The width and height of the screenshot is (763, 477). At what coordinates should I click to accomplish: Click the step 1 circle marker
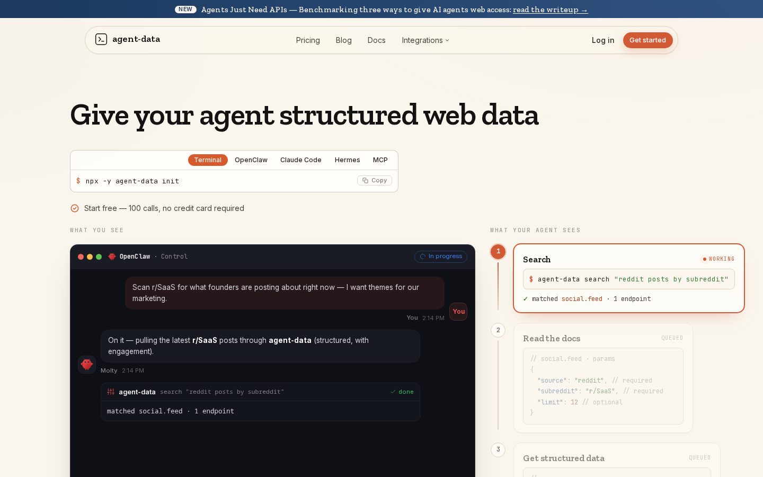pos(498,252)
